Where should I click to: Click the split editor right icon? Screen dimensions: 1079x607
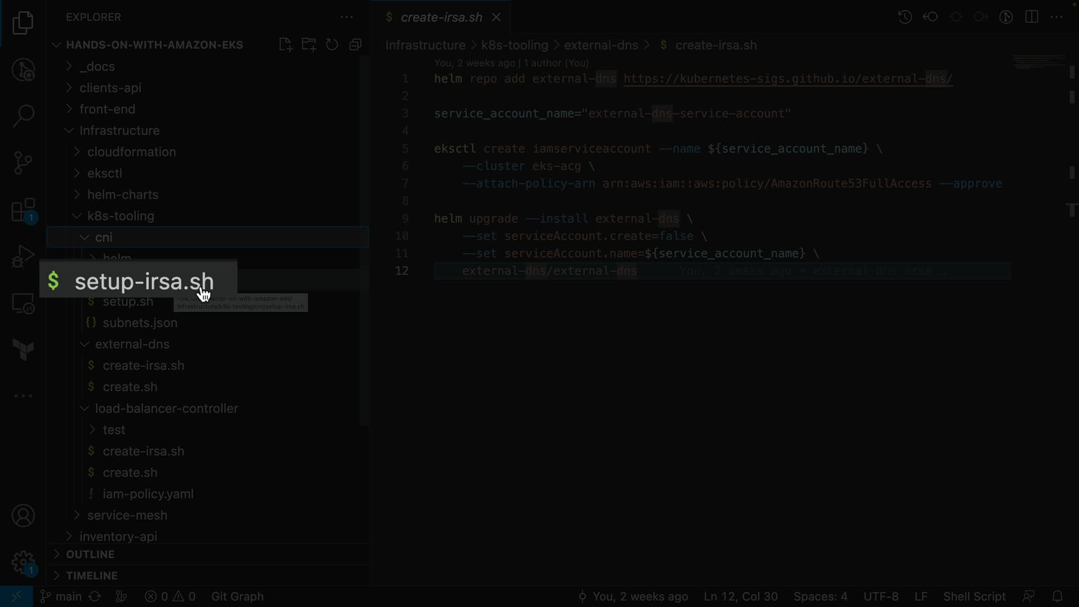[1032, 17]
